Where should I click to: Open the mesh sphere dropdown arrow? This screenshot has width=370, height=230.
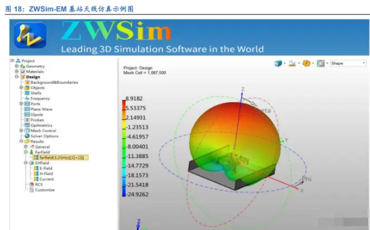[313, 63]
